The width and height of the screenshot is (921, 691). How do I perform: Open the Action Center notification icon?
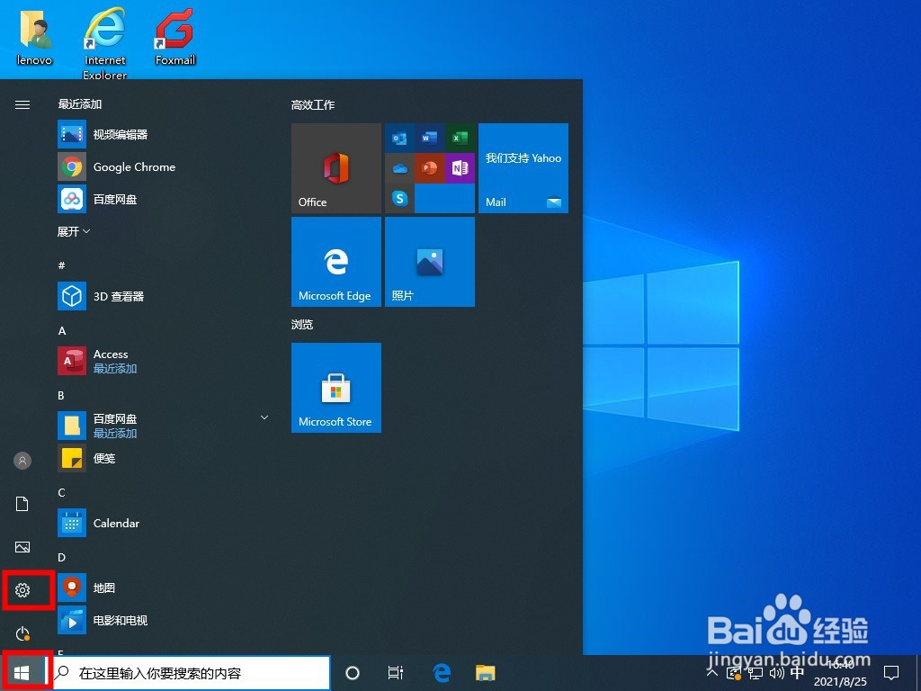pyautogui.click(x=891, y=673)
